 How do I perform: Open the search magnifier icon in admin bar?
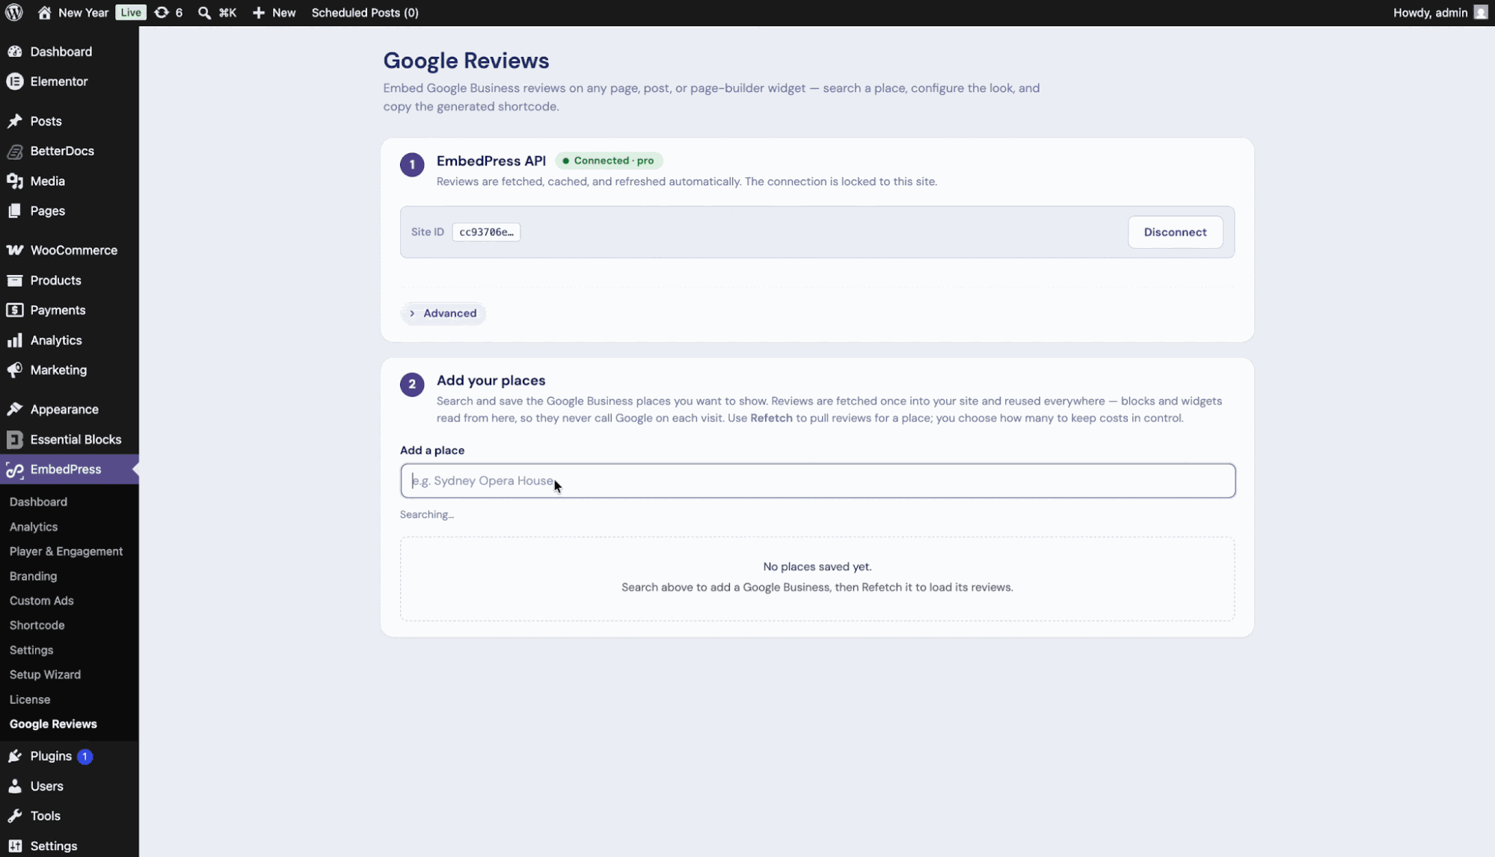point(204,13)
